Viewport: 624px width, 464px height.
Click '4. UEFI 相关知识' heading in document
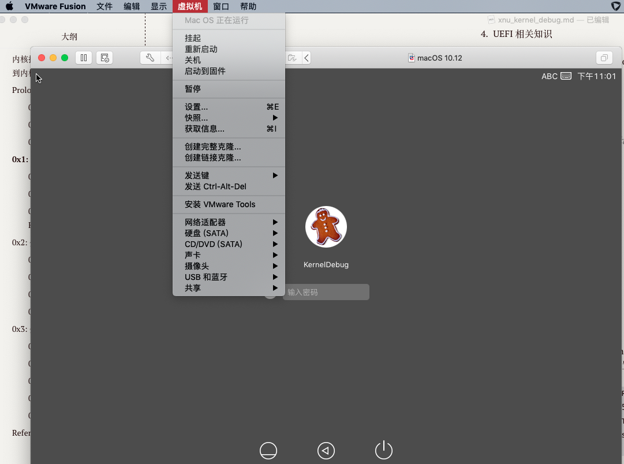516,34
